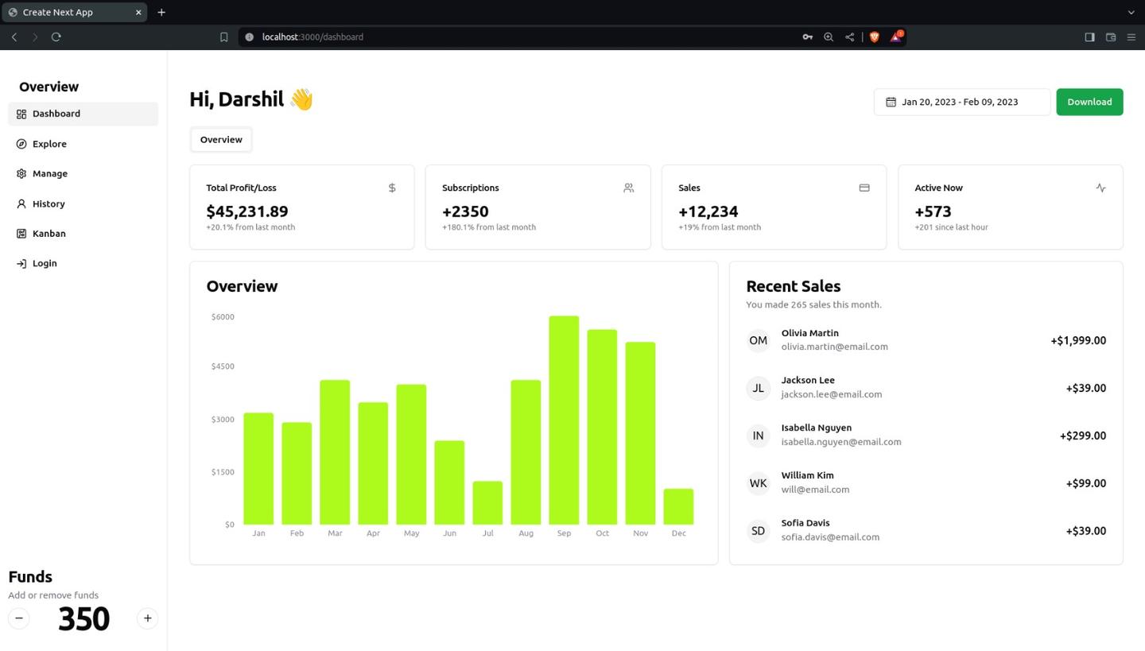
Task: Click the activity icon on Active Now
Action: pyautogui.click(x=1100, y=188)
